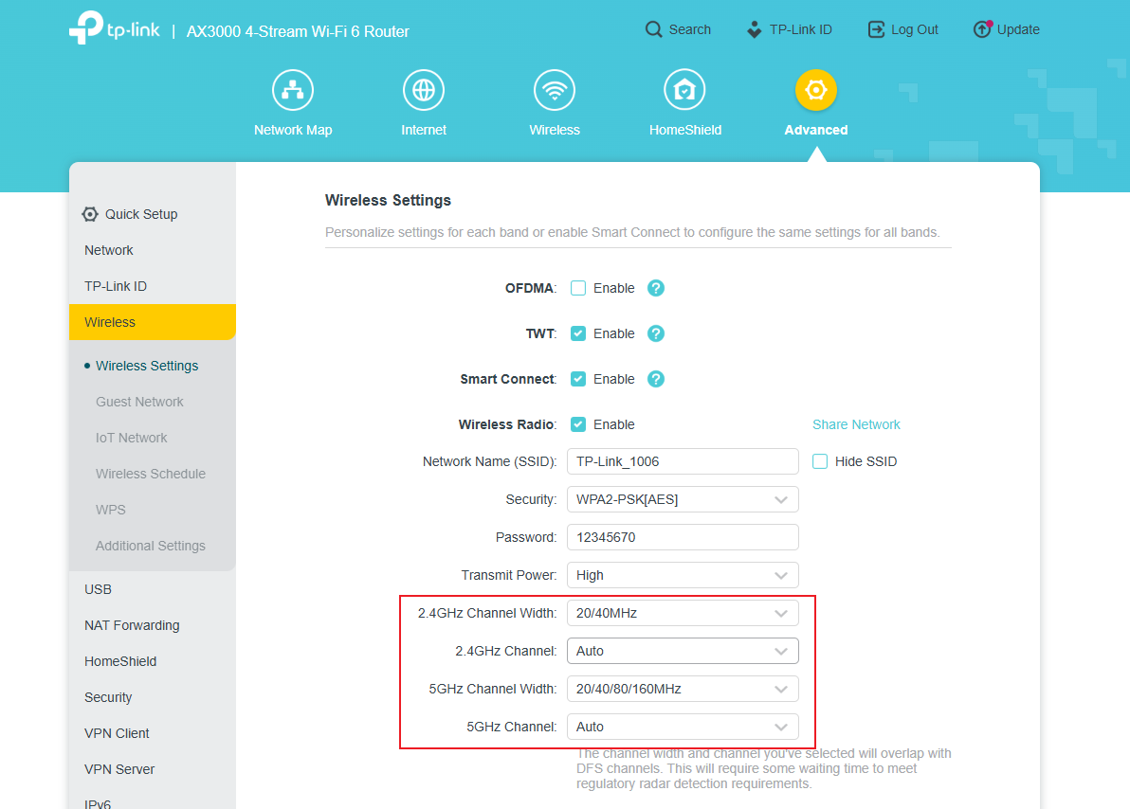
Task: Enable the OFDMA checkbox
Action: click(578, 288)
